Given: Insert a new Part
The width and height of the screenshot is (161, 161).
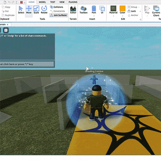Looking at the screenshot, I should click(94, 10).
